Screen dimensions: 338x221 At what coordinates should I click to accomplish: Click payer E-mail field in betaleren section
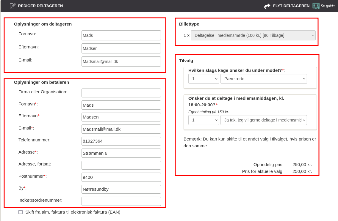click(121, 129)
